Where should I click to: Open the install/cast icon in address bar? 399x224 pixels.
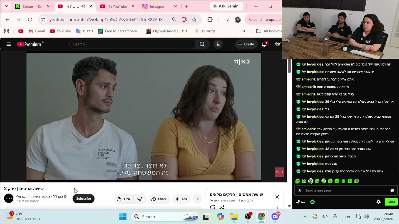point(184,20)
